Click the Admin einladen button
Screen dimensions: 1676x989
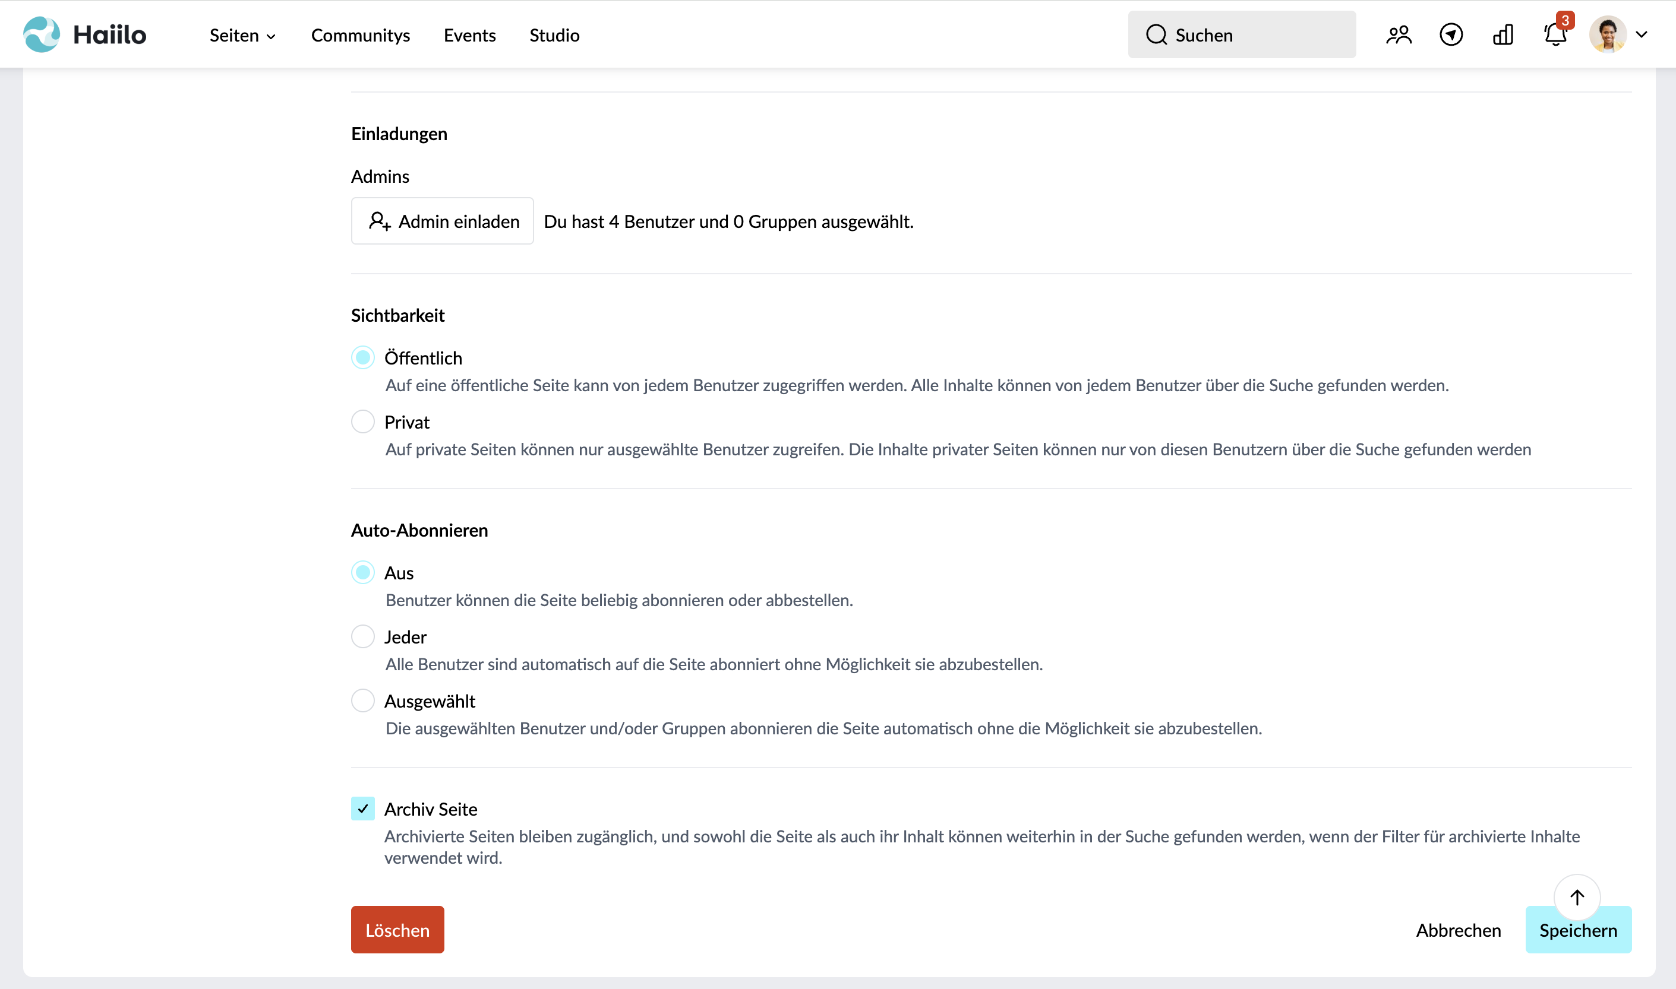(442, 221)
